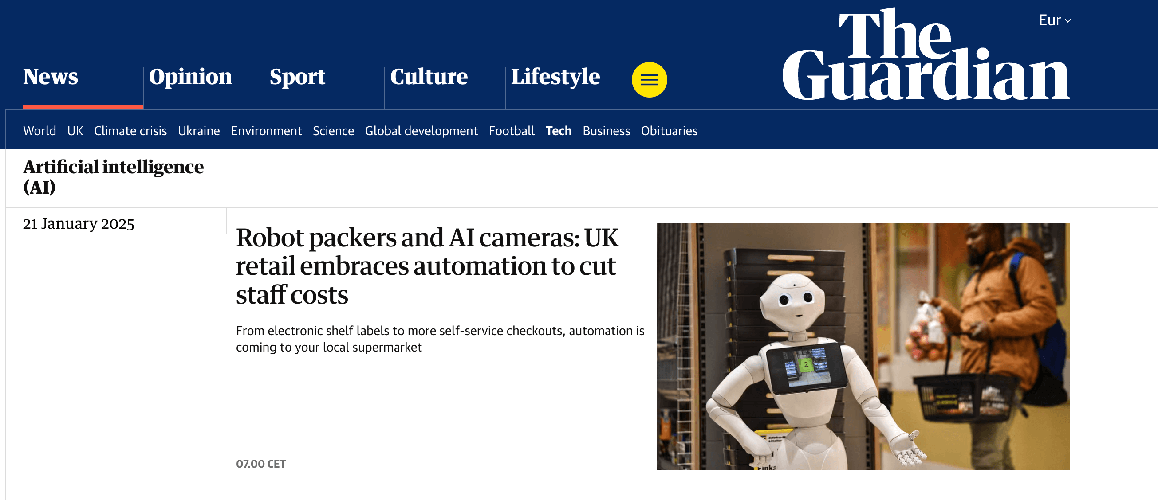Open the yellow hamburger menu button
This screenshot has height=500, width=1158.
[649, 80]
